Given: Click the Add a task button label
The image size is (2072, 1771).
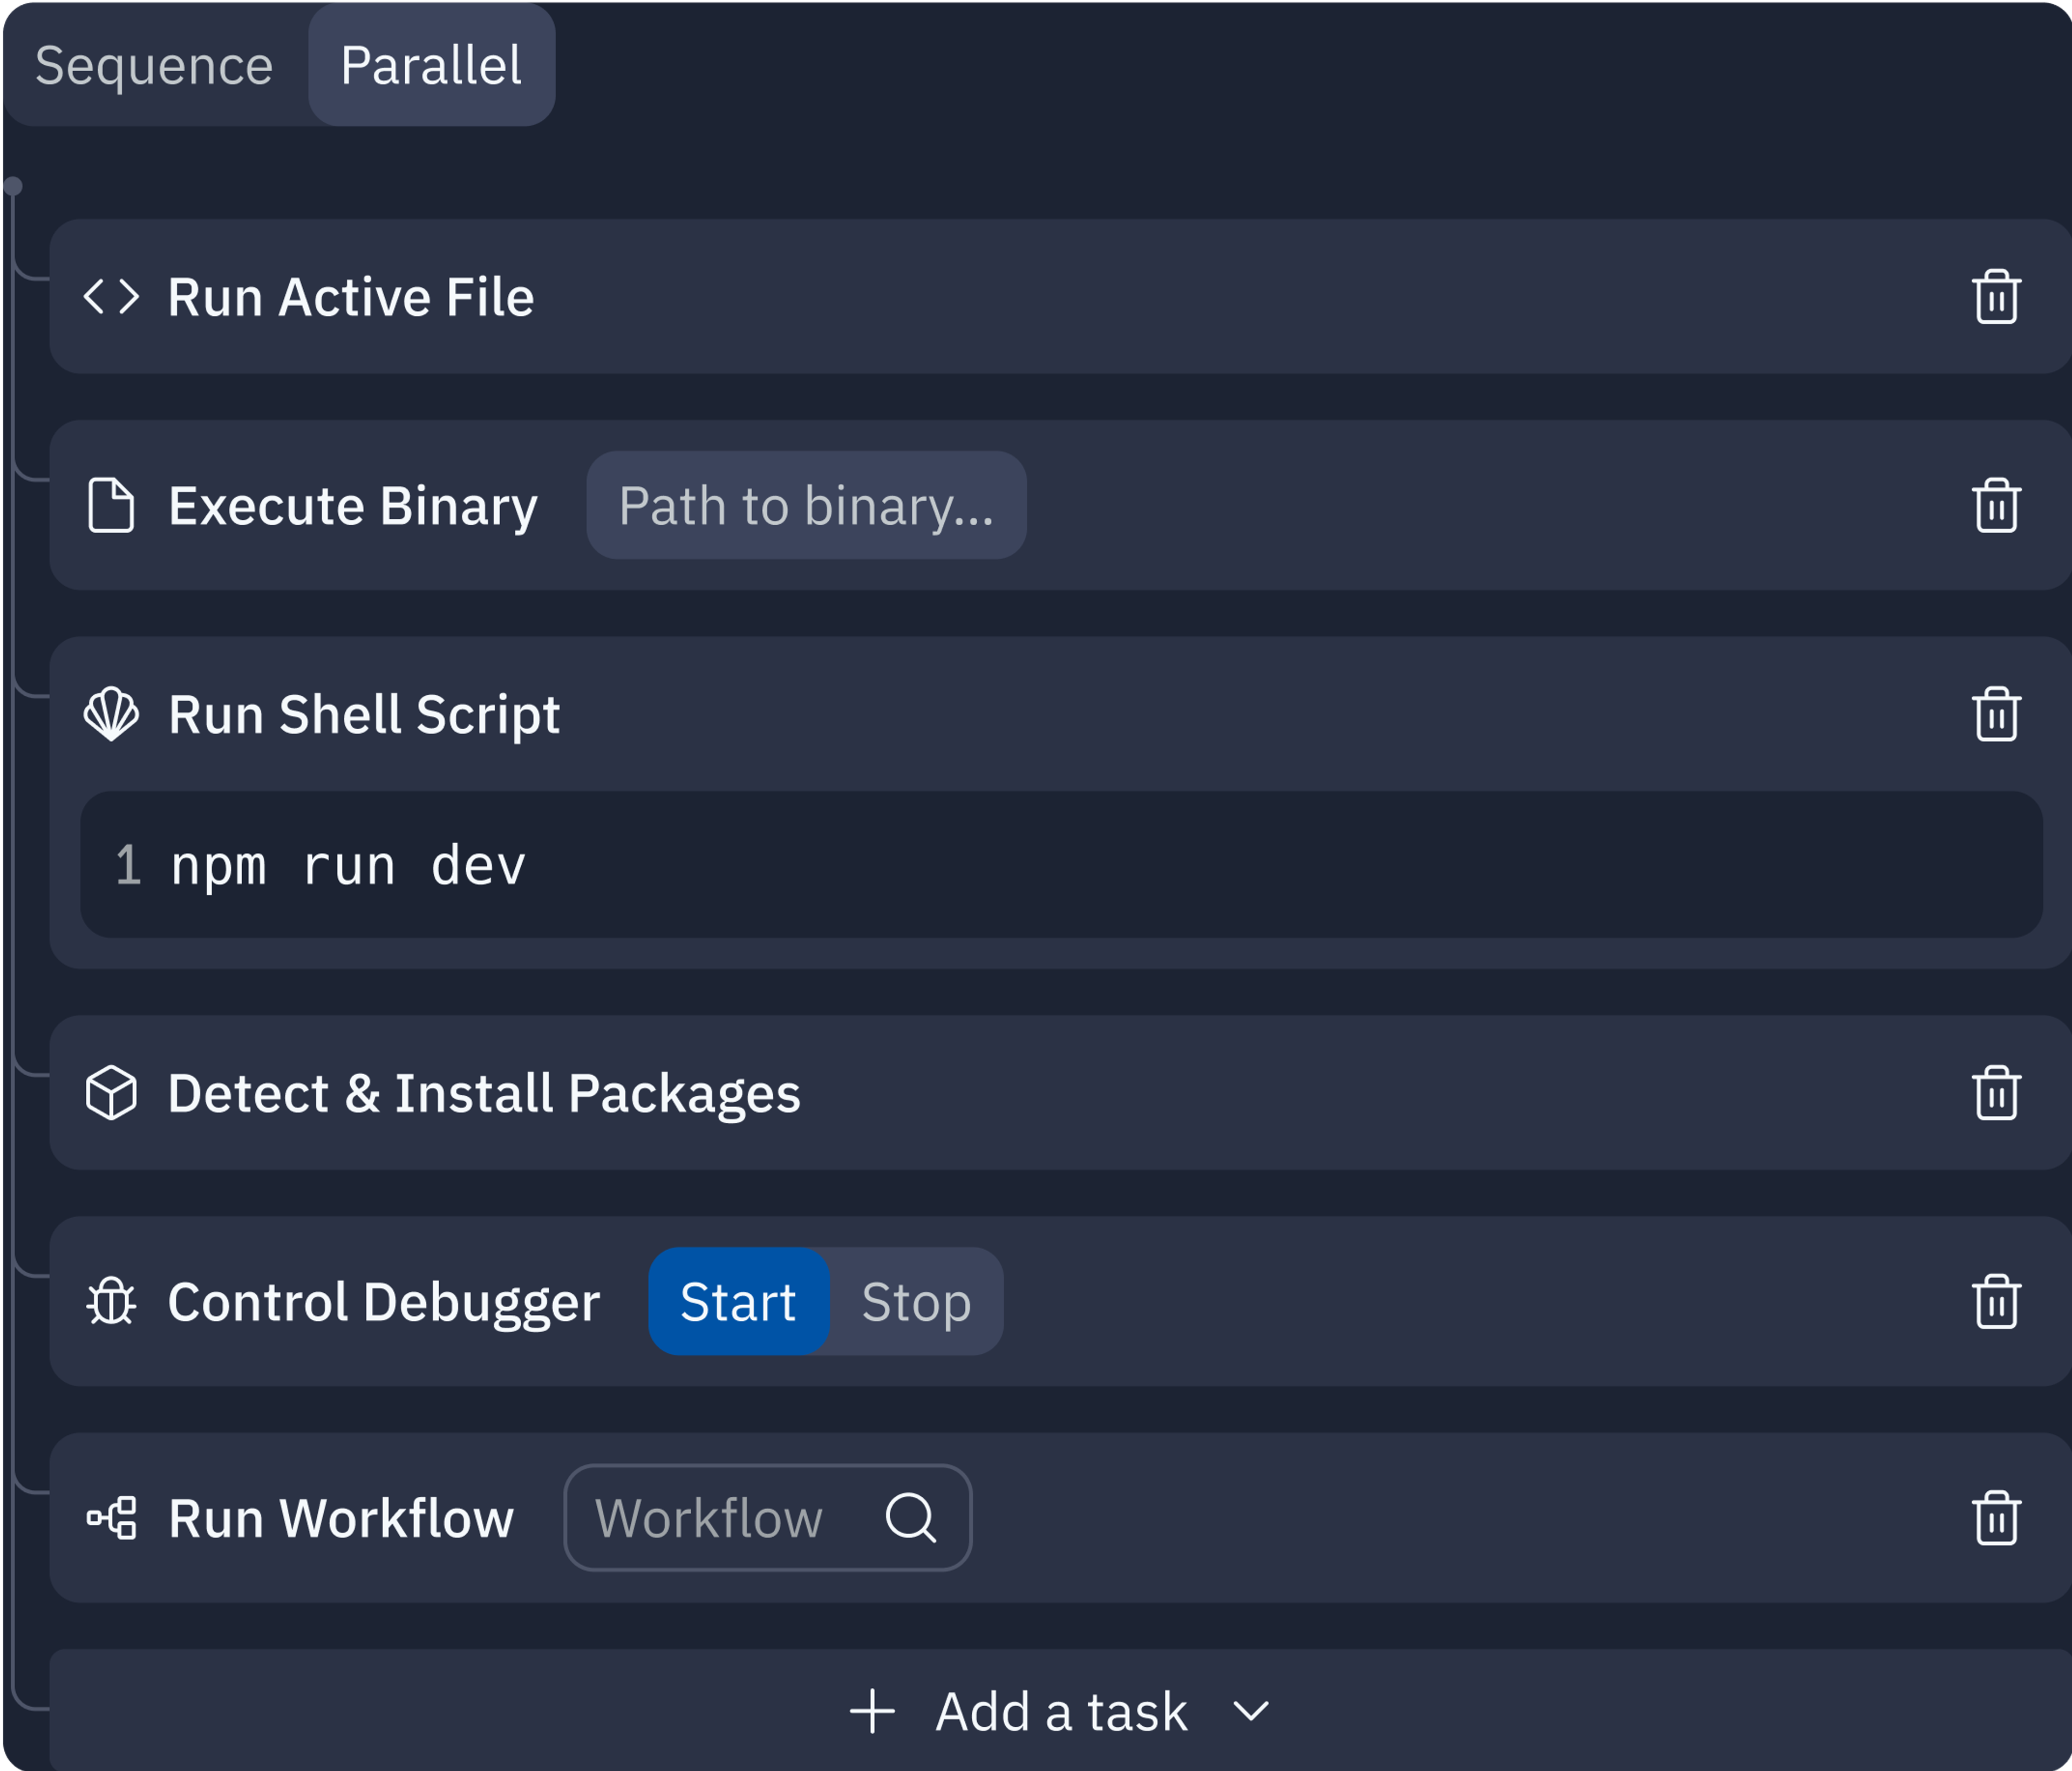Looking at the screenshot, I should (1061, 1711).
